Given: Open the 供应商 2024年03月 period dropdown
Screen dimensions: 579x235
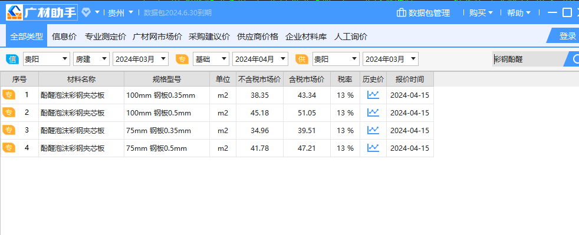Looking at the screenshot, I should pos(391,59).
